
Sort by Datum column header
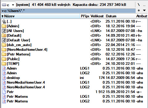[x=120, y=16]
